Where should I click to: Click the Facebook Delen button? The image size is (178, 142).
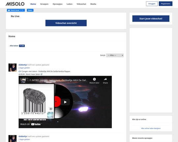coord(30,10)
